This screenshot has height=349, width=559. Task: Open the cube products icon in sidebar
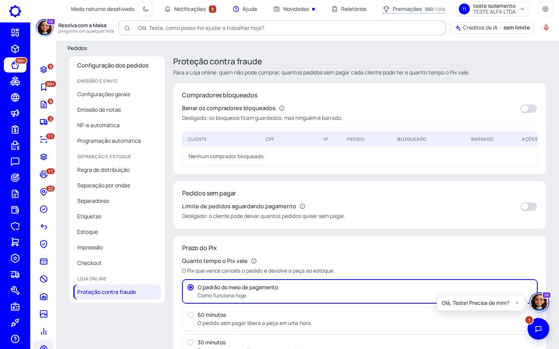(x=15, y=49)
